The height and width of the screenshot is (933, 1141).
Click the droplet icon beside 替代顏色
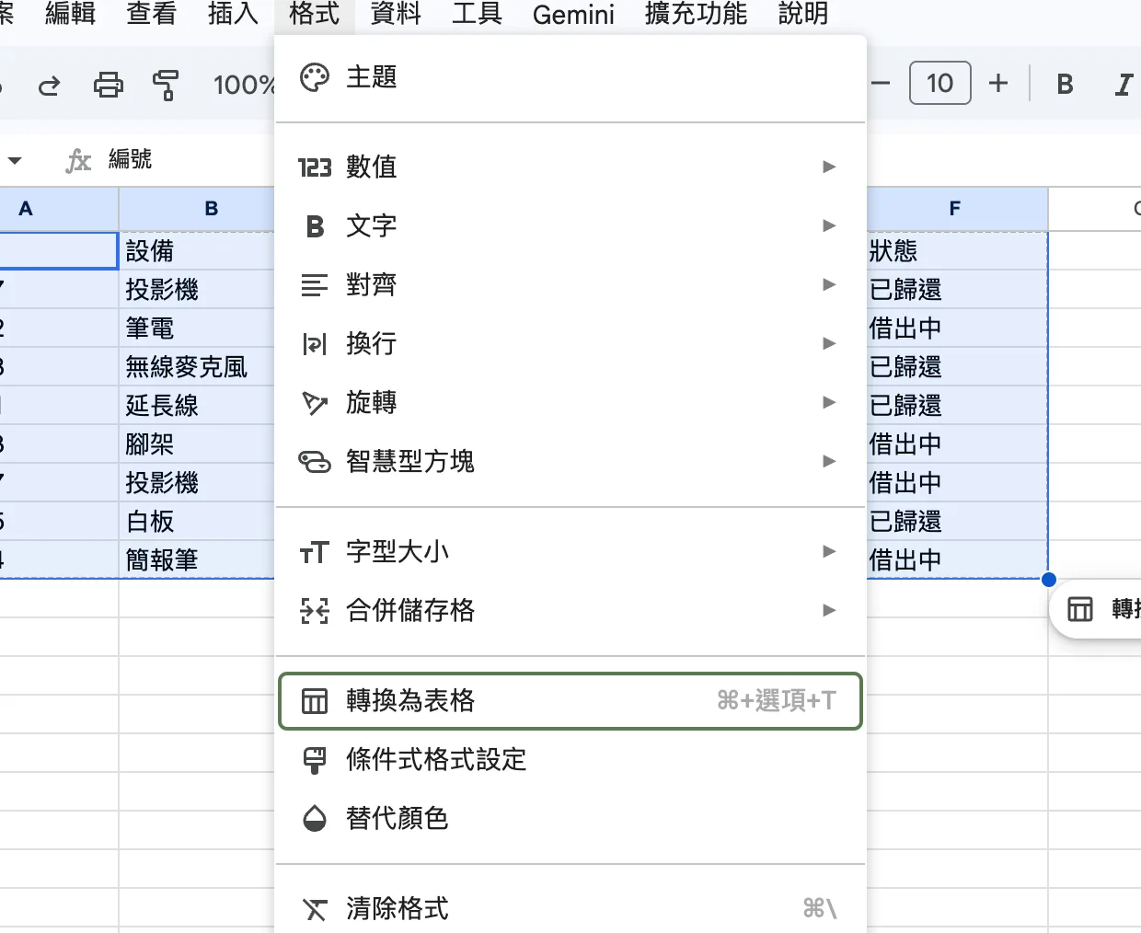click(315, 818)
